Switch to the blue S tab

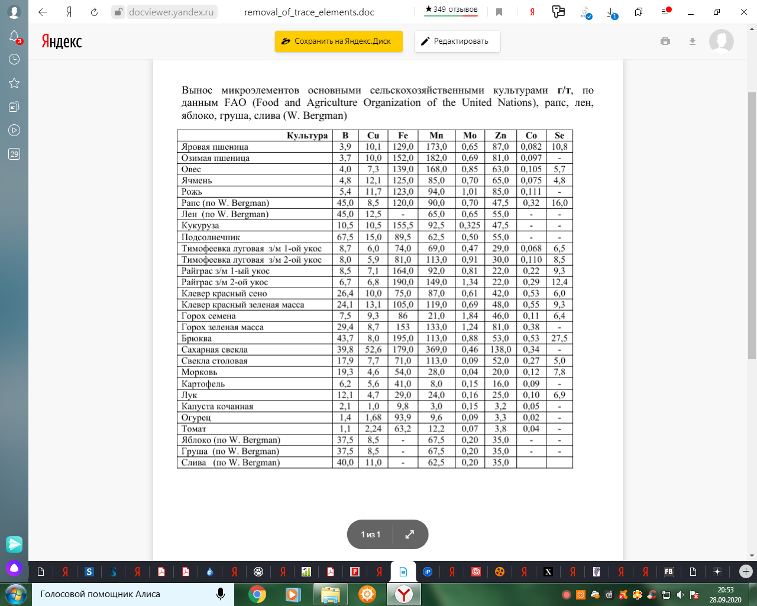[x=89, y=572]
